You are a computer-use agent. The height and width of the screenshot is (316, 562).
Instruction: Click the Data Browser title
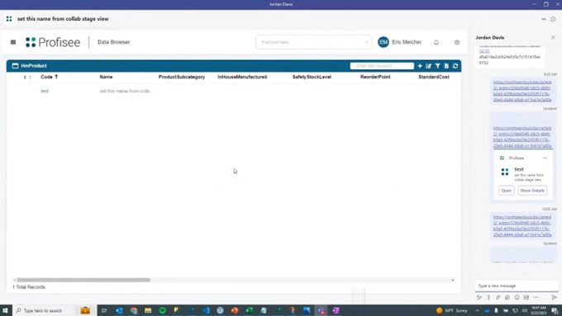[113, 42]
